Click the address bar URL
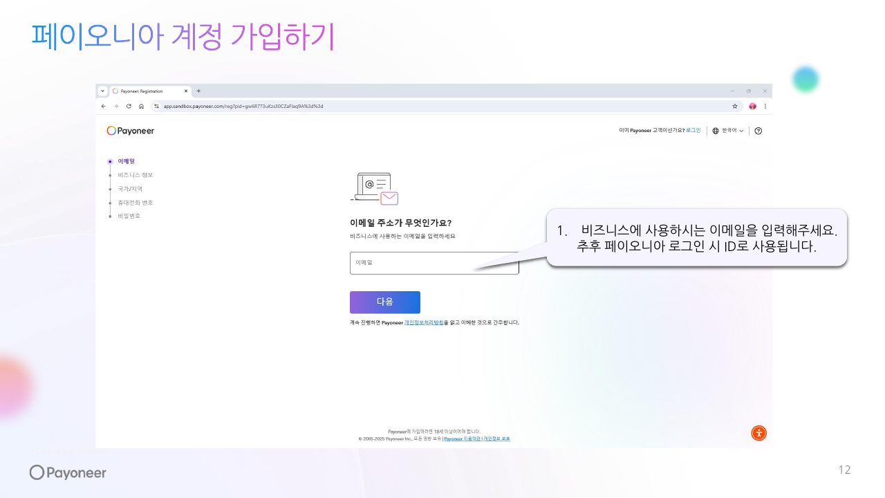Screen dimensions: 885x498 tap(243, 107)
